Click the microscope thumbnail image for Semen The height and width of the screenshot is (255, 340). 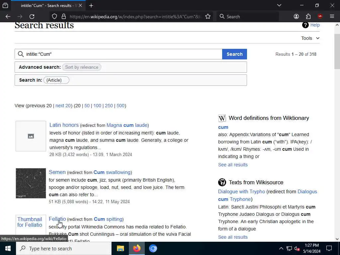click(x=31, y=183)
